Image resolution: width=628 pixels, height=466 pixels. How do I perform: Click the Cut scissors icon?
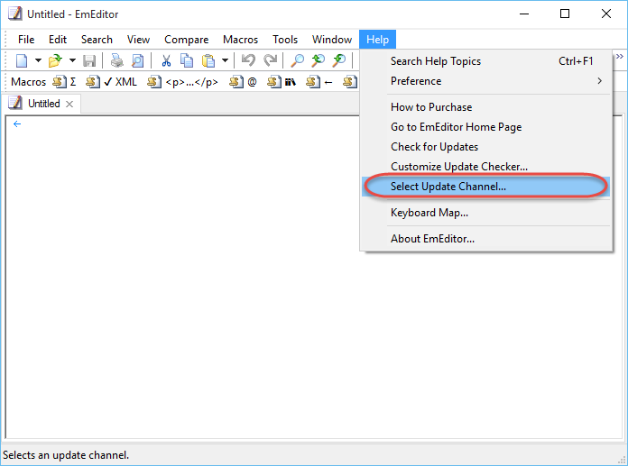166,60
